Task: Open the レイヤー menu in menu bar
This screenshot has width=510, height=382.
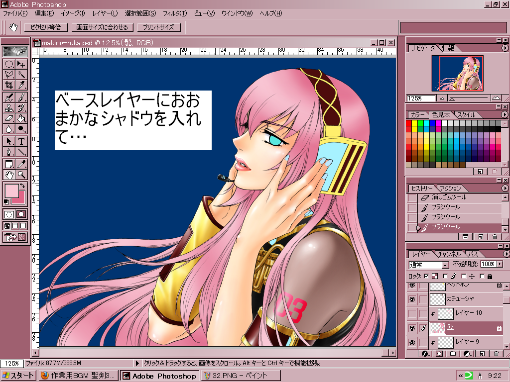Action: 105,13
